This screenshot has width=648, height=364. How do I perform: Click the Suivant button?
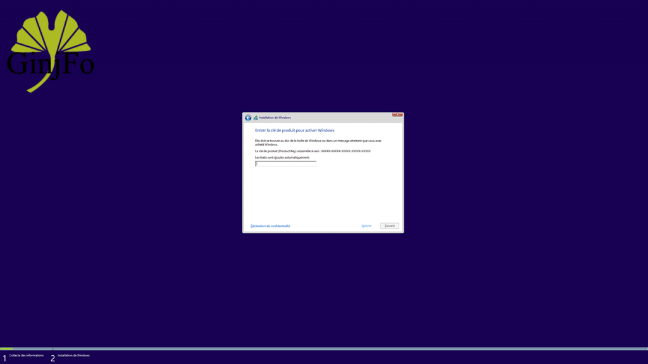(x=389, y=226)
